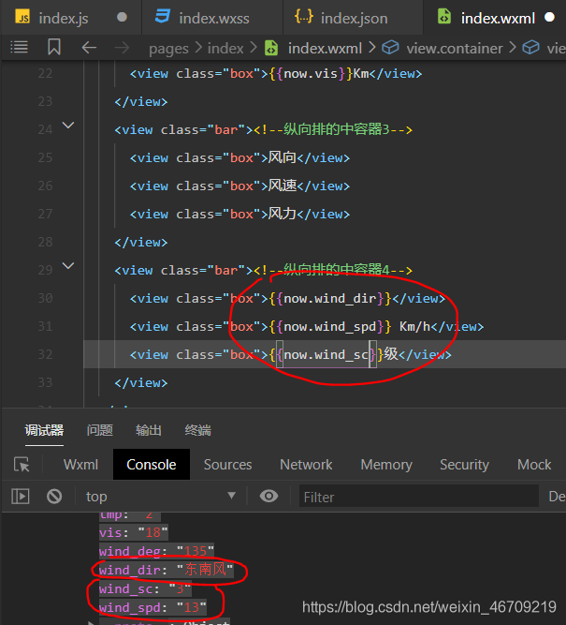Click line number 22 in the gutter
Image resolution: width=566 pixels, height=625 pixels.
(x=45, y=73)
